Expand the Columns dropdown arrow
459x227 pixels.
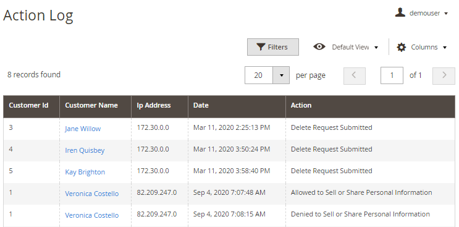pyautogui.click(x=445, y=48)
